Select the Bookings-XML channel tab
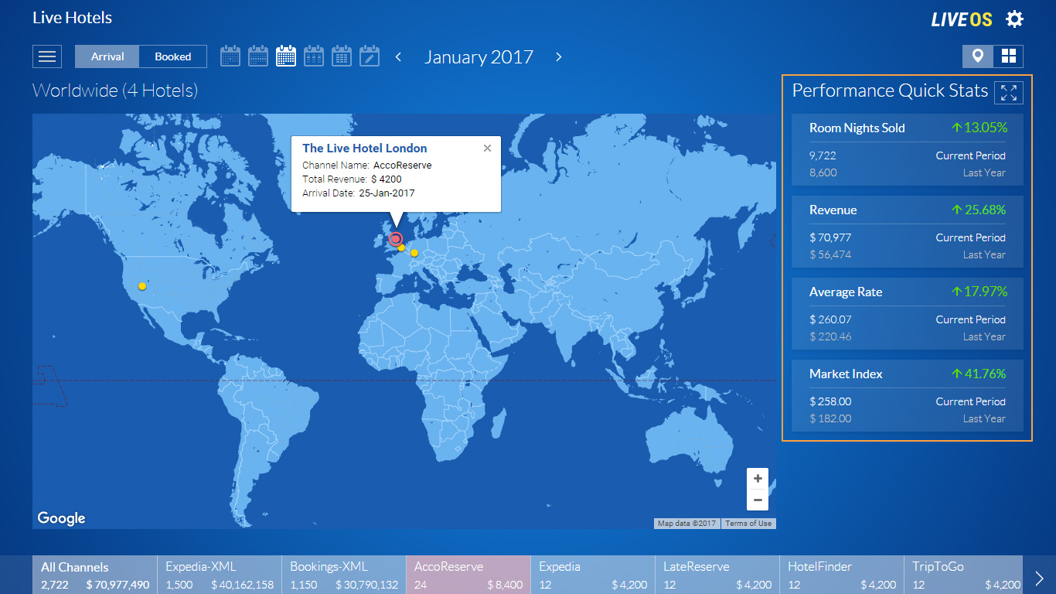This screenshot has width=1056, height=594. pyautogui.click(x=344, y=575)
